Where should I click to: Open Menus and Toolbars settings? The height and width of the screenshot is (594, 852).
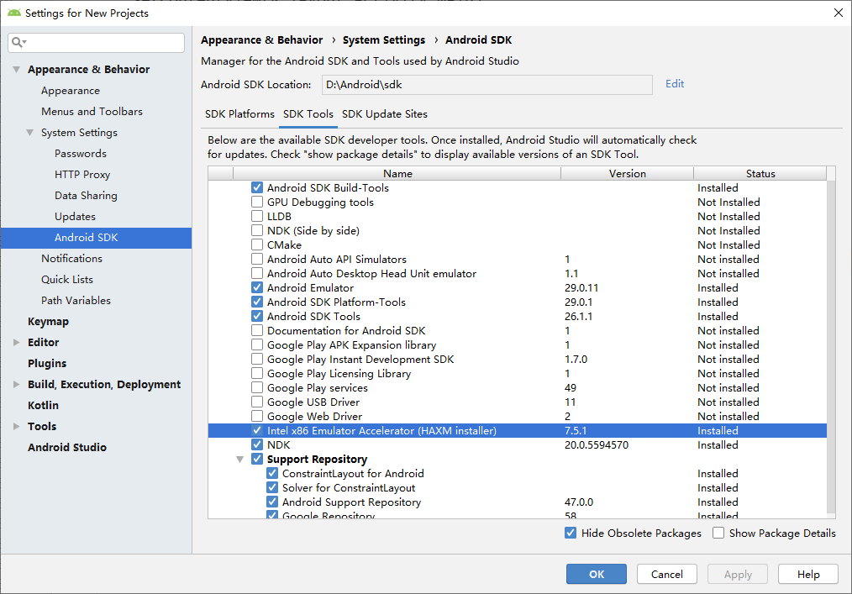click(x=92, y=112)
